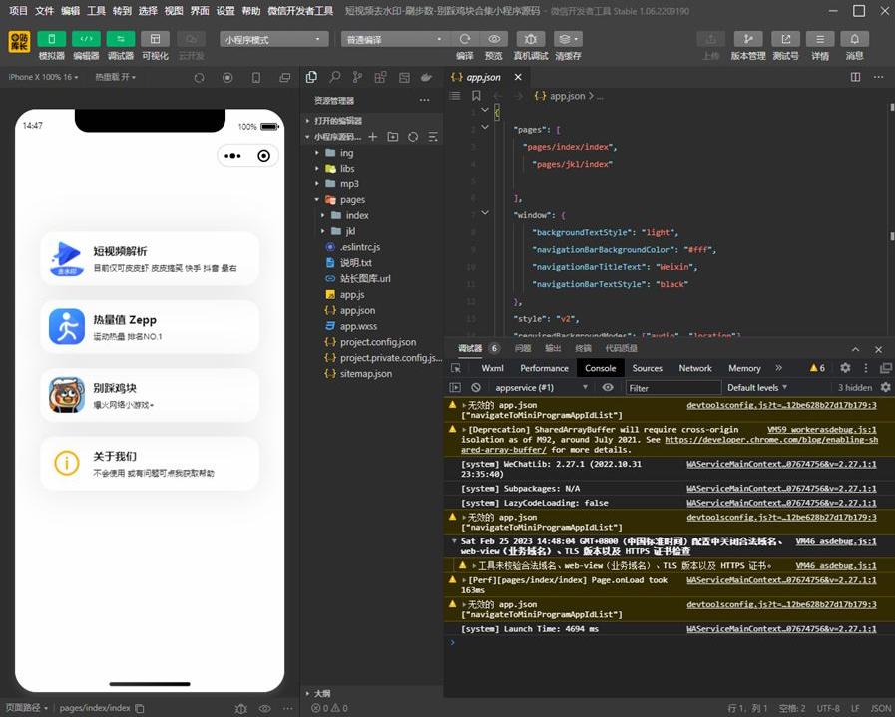Collapse all folders in the explorer
Viewport: 895px width, 717px height.
(x=433, y=137)
